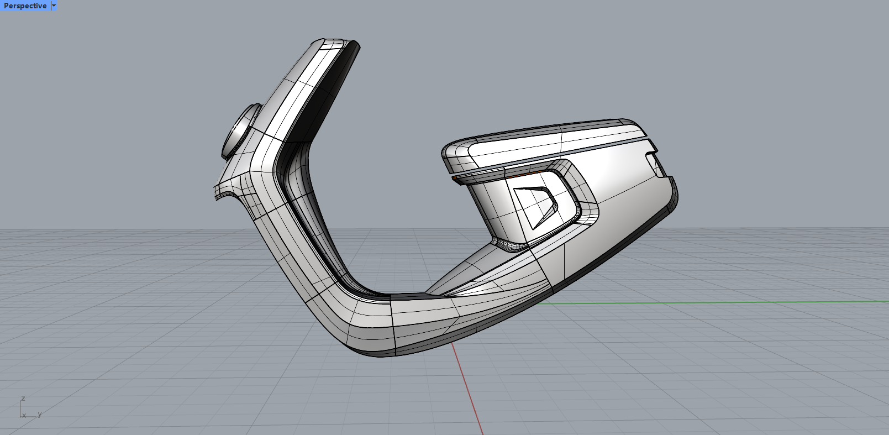The height and width of the screenshot is (435, 889).
Task: Click an empty grid area at lower right
Action: pyautogui.click(x=746, y=376)
